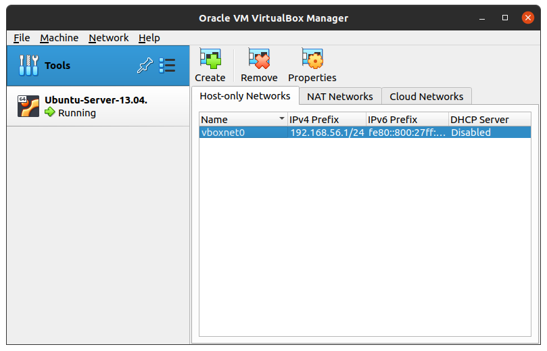Open the network Properties icon
The image size is (547, 351).
coord(312,59)
